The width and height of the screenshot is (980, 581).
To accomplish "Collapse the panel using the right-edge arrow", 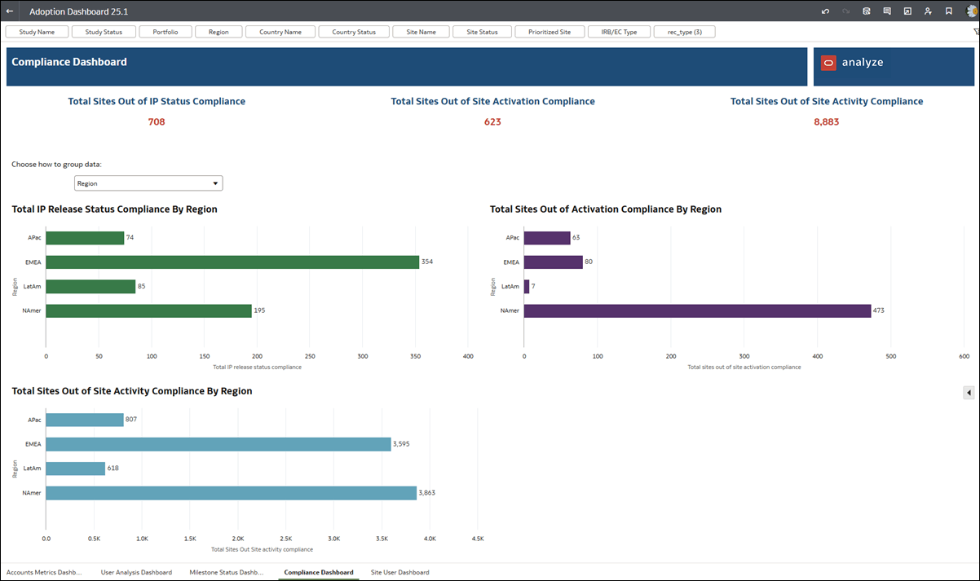I will click(970, 392).
